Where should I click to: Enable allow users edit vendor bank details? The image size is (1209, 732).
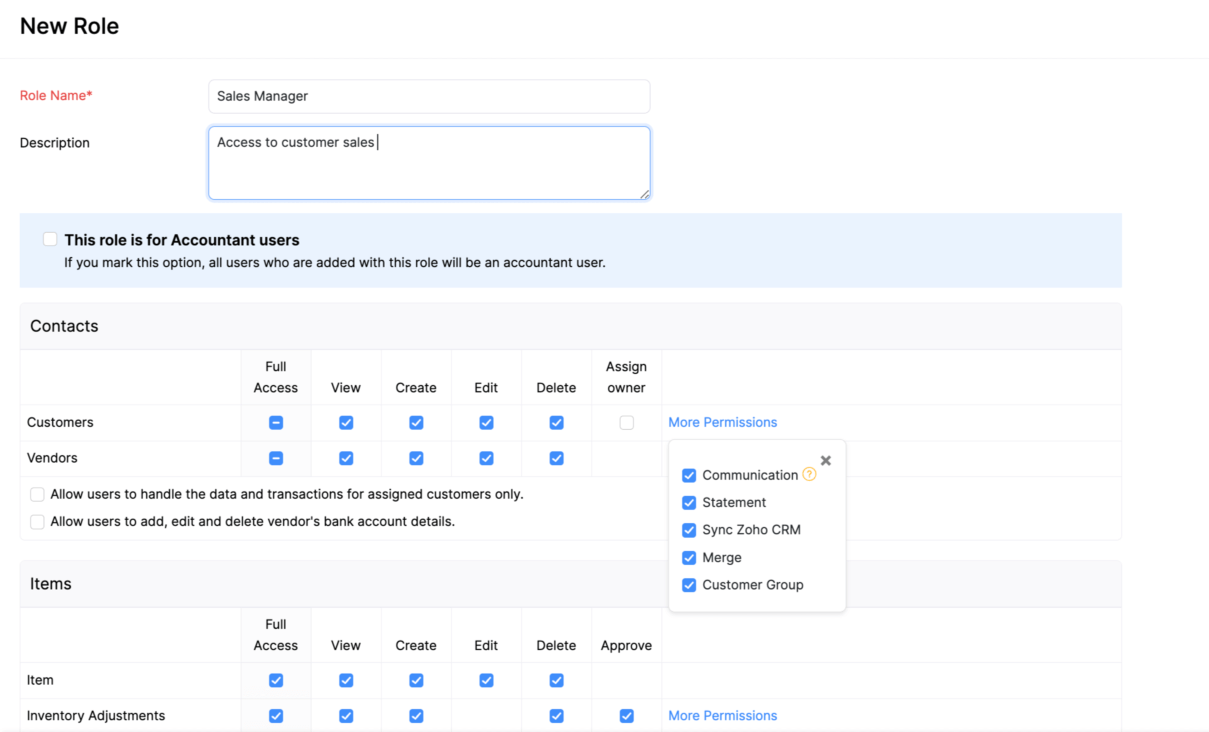click(x=39, y=522)
